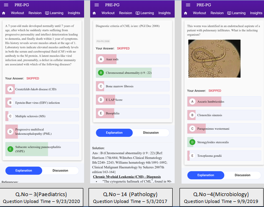Click Explanation button in Microbiology panel
The image size is (264, 207).
(x=206, y=175)
